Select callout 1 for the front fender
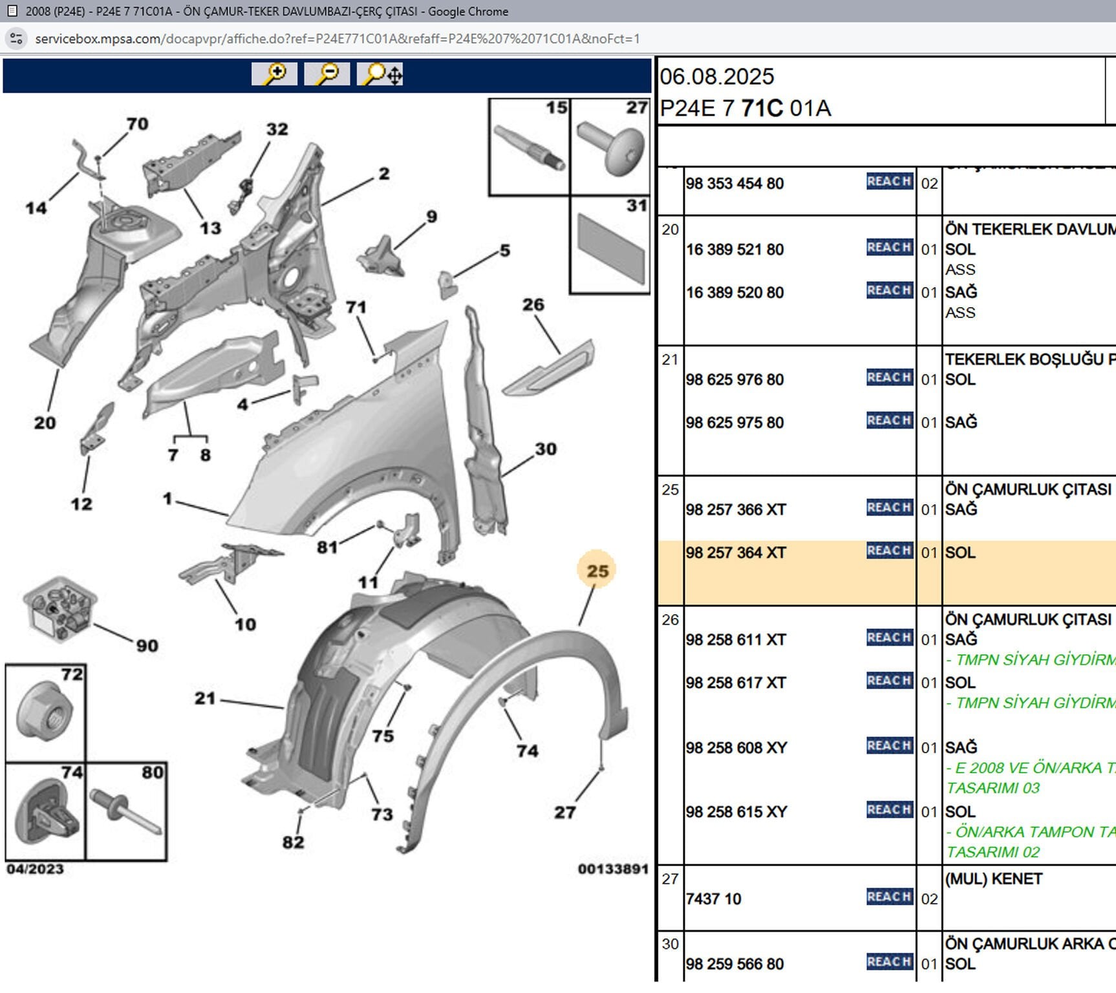Viewport: 1116px width, 993px height. (x=167, y=498)
